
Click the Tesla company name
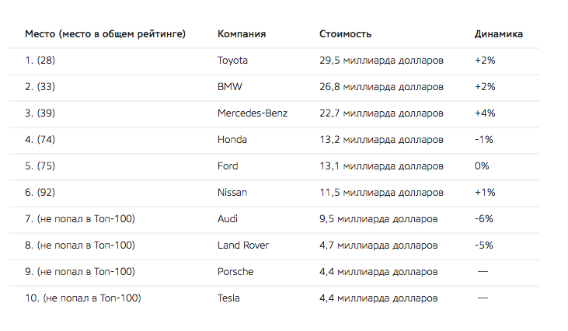pos(229,298)
